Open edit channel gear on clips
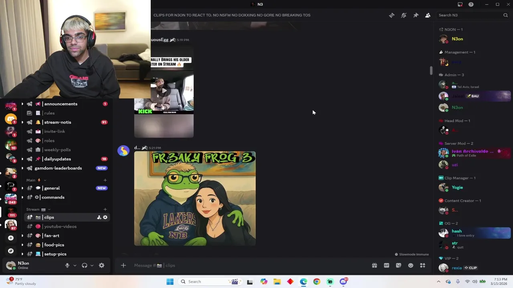 [x=105, y=217]
